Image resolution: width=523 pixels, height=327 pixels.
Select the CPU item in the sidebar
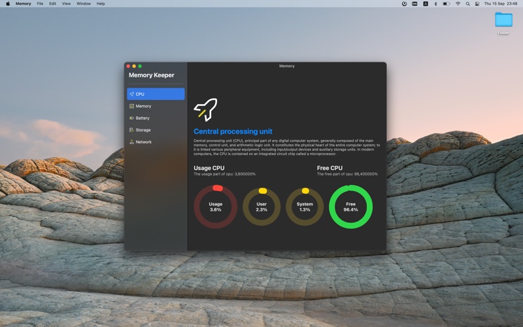[x=156, y=94]
